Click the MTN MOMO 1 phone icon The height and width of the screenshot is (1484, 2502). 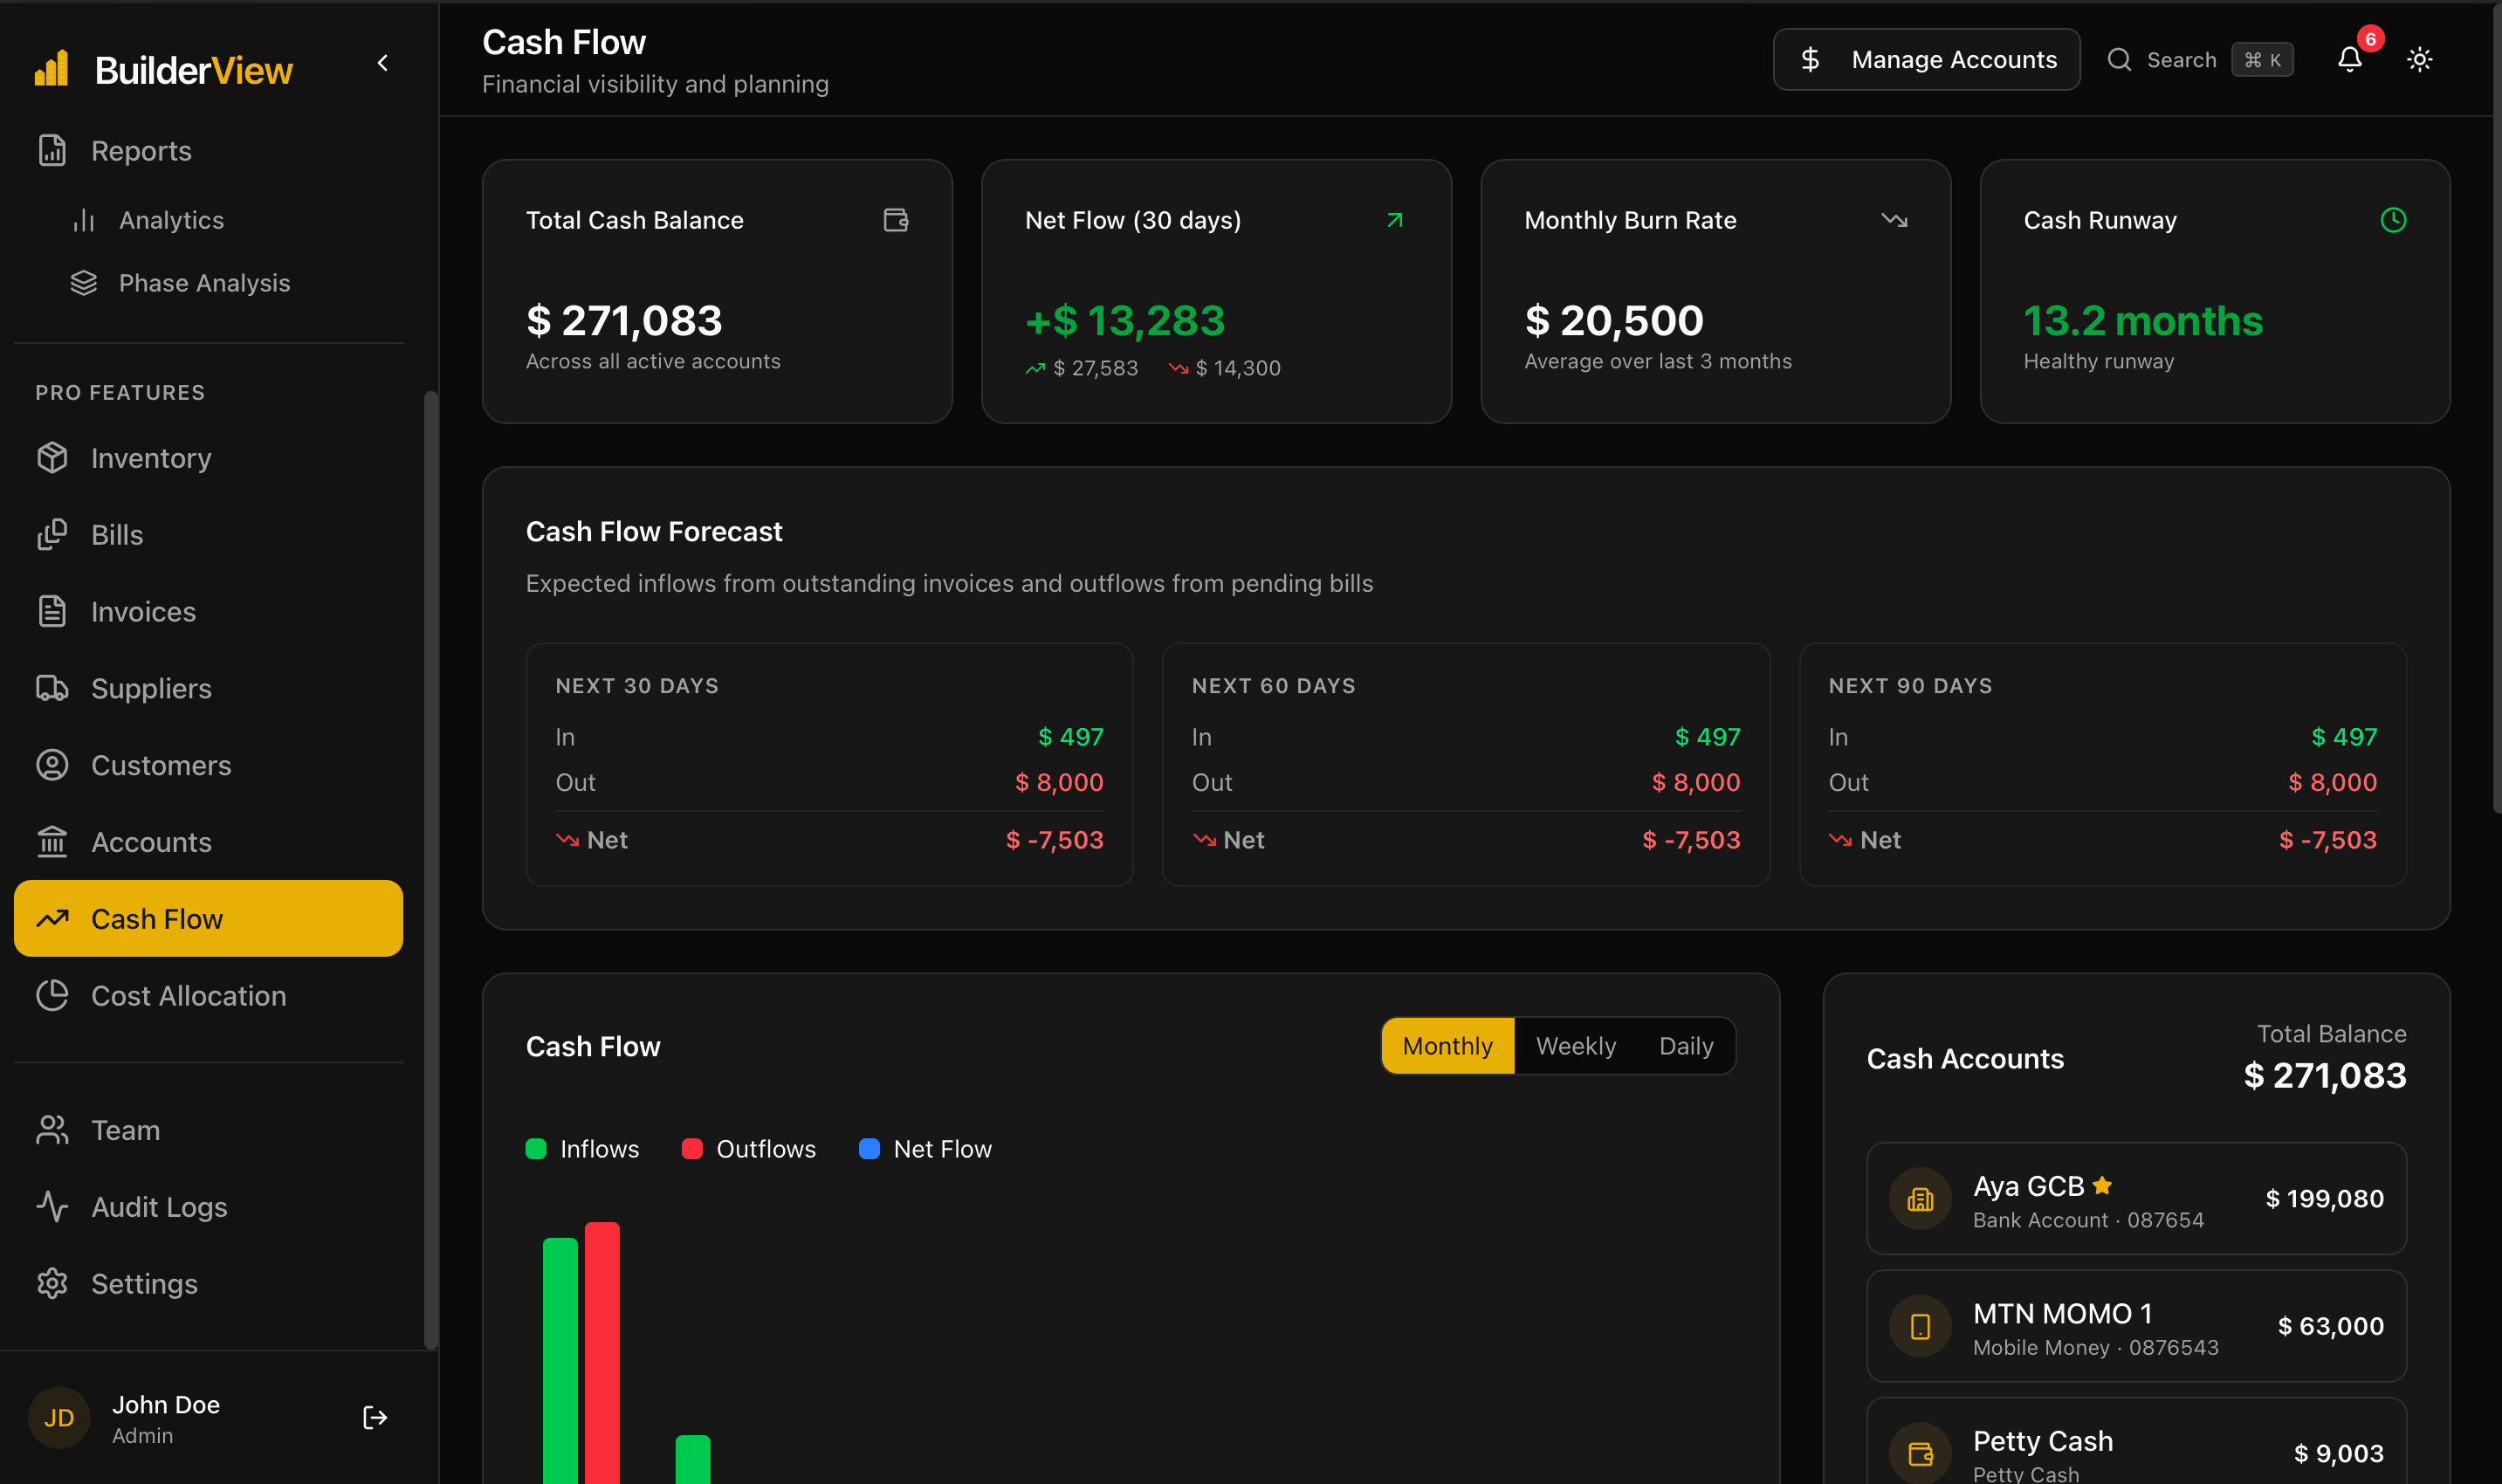pyautogui.click(x=1920, y=1326)
